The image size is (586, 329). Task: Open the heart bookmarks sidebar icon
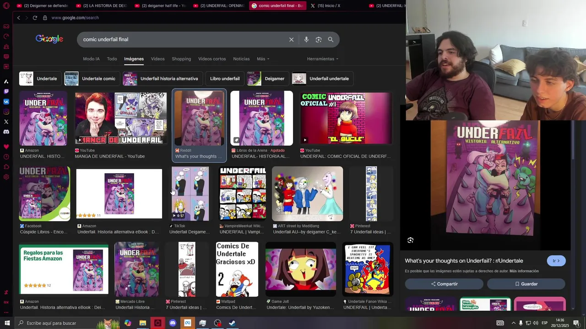6,147
